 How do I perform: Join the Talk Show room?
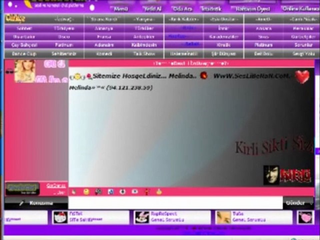[x=144, y=54]
